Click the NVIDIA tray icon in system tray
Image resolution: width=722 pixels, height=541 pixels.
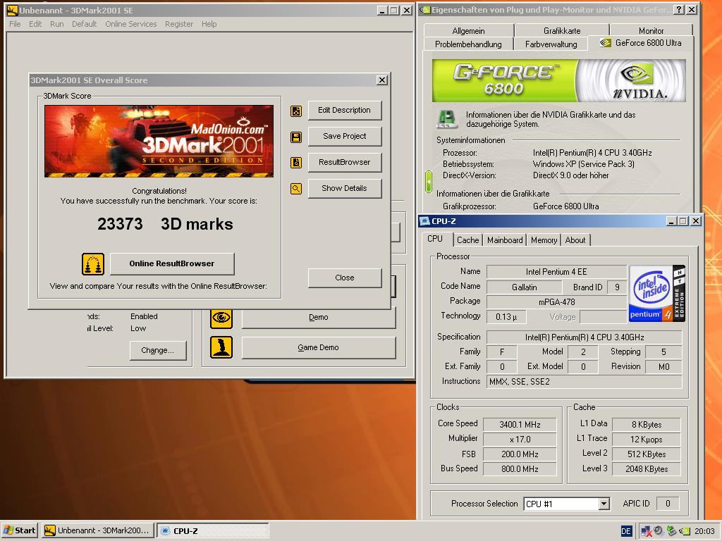pos(685,531)
